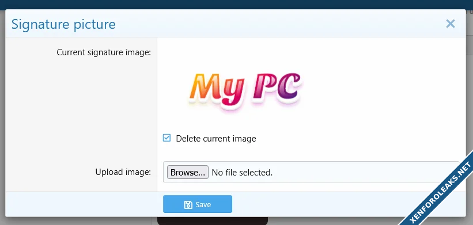Close the Signature picture dialog
Image resolution: width=473 pixels, height=225 pixels.
(451, 24)
